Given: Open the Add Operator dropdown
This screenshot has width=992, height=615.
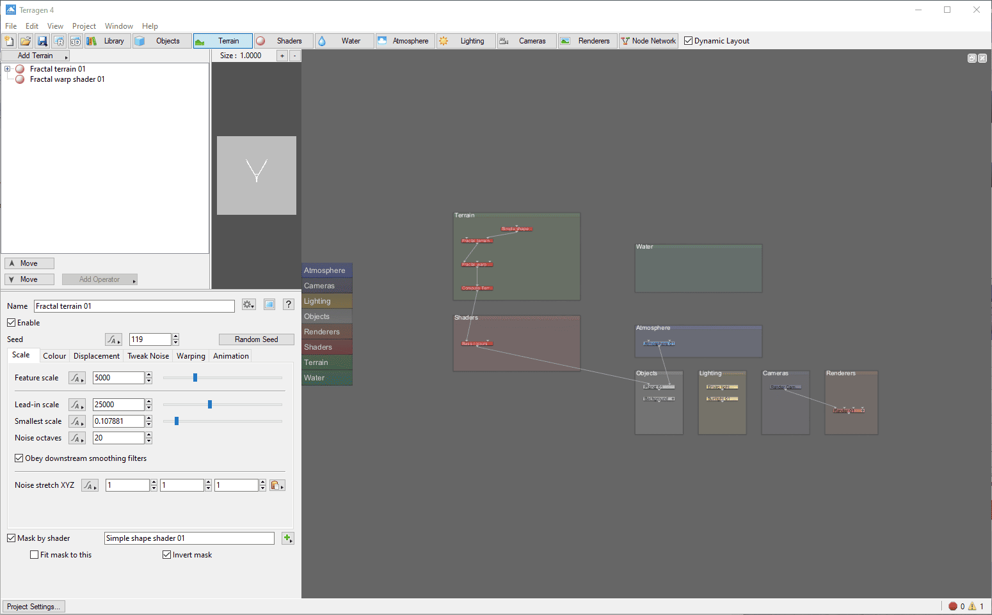Looking at the screenshot, I should click(x=100, y=279).
